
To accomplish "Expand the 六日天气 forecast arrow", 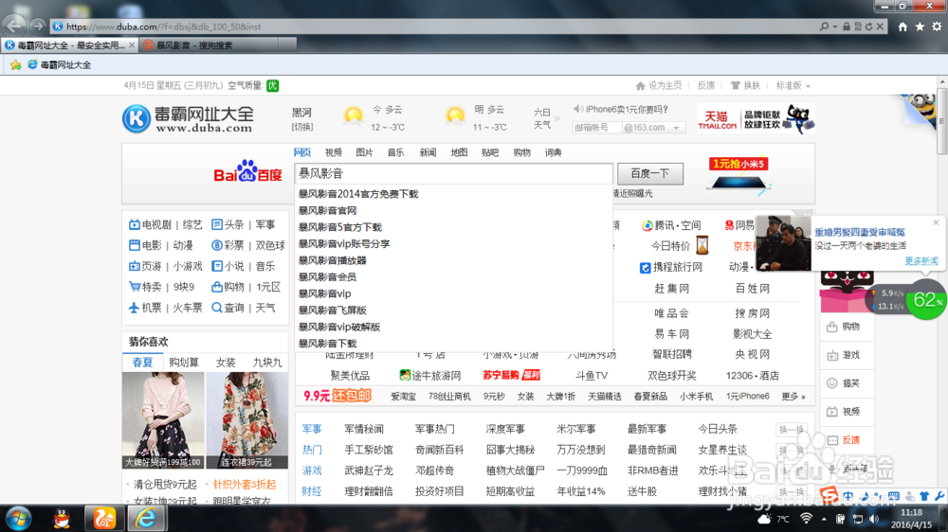I will [x=556, y=119].
